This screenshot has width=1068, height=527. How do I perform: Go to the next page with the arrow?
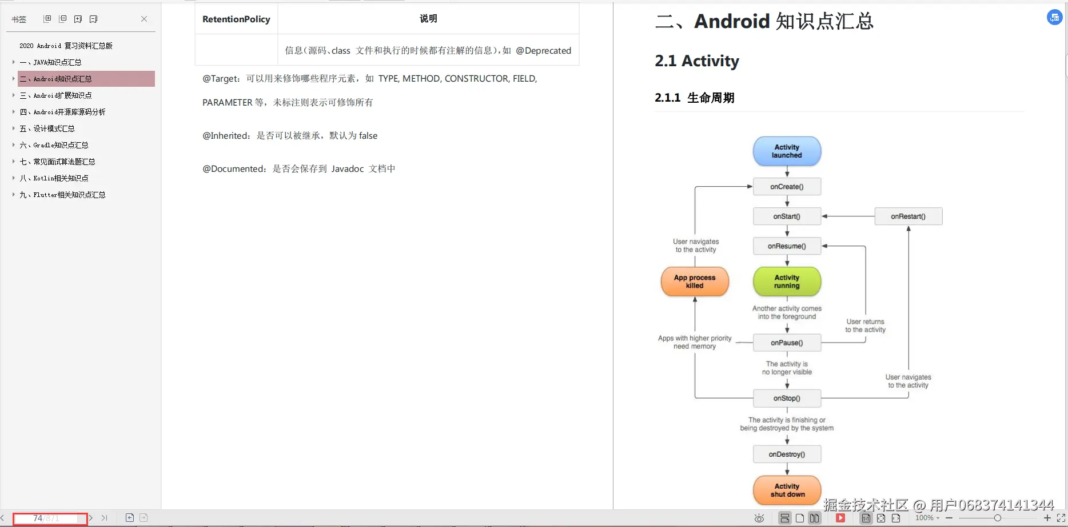click(x=90, y=518)
